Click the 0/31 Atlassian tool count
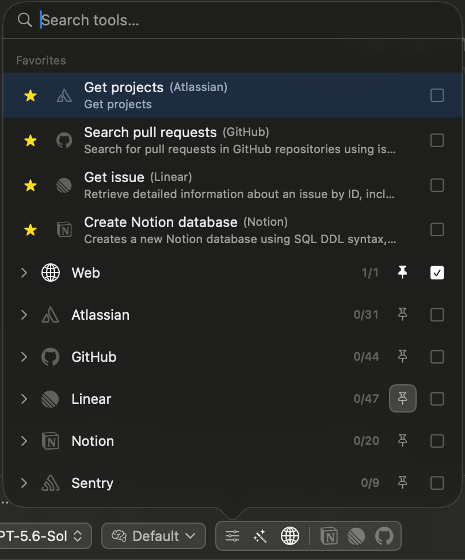Image resolution: width=465 pixels, height=560 pixels. (x=366, y=315)
